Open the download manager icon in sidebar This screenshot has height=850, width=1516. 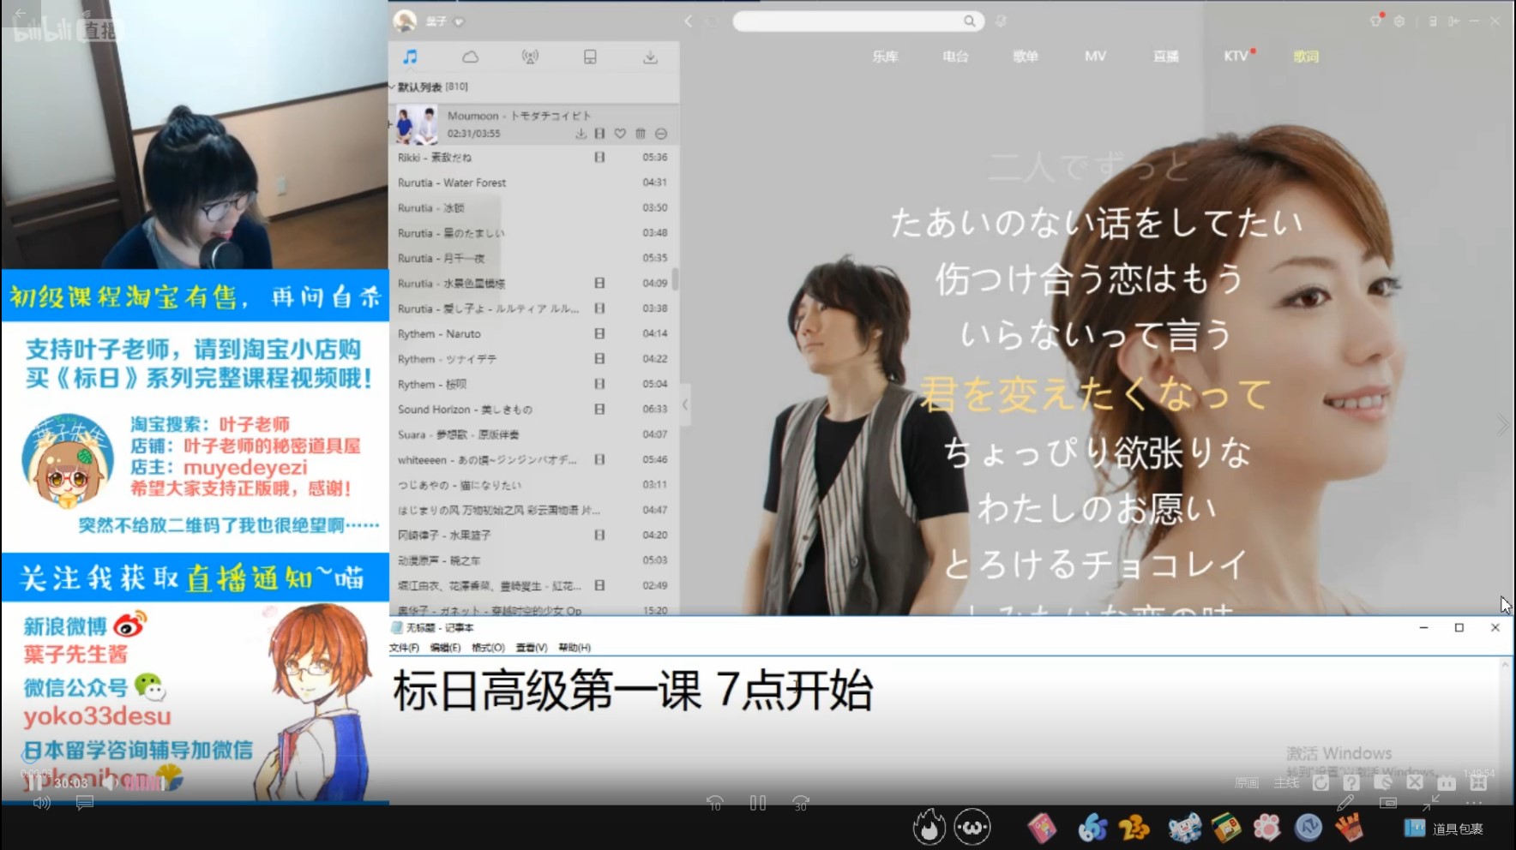coord(650,57)
